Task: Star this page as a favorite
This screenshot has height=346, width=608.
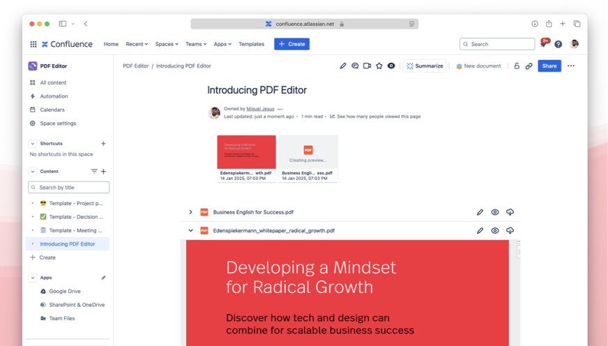Action: click(379, 66)
